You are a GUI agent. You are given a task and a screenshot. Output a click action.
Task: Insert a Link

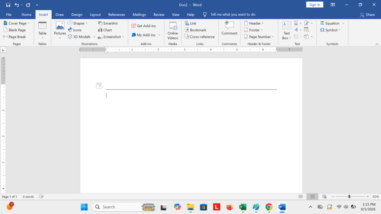pos(190,23)
